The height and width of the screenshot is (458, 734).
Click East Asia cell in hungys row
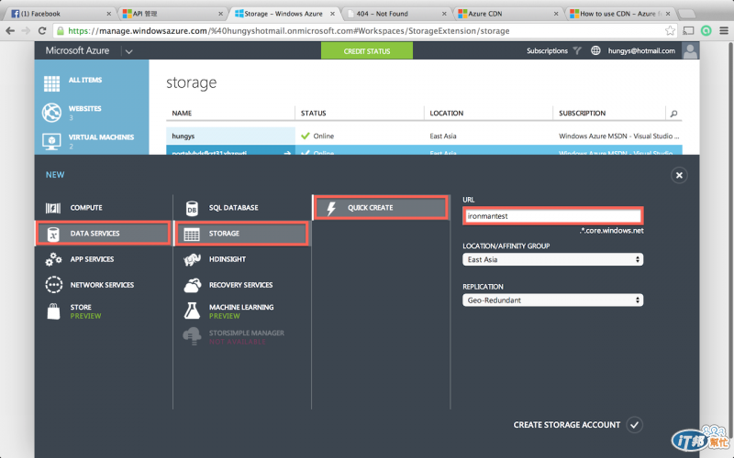coord(443,136)
